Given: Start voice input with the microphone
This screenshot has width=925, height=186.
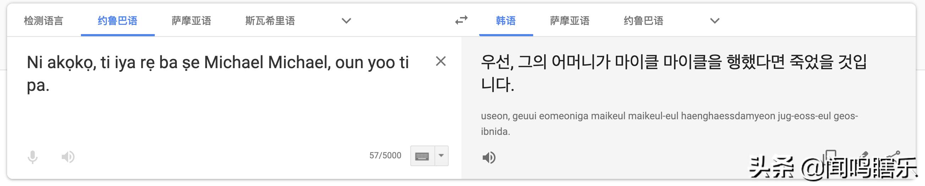Looking at the screenshot, I should [32, 157].
